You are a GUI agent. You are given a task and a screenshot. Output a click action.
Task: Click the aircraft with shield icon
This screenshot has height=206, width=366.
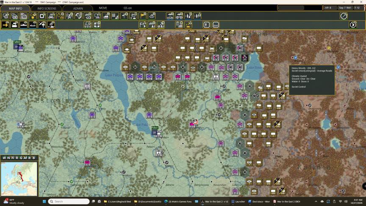tap(197, 16)
